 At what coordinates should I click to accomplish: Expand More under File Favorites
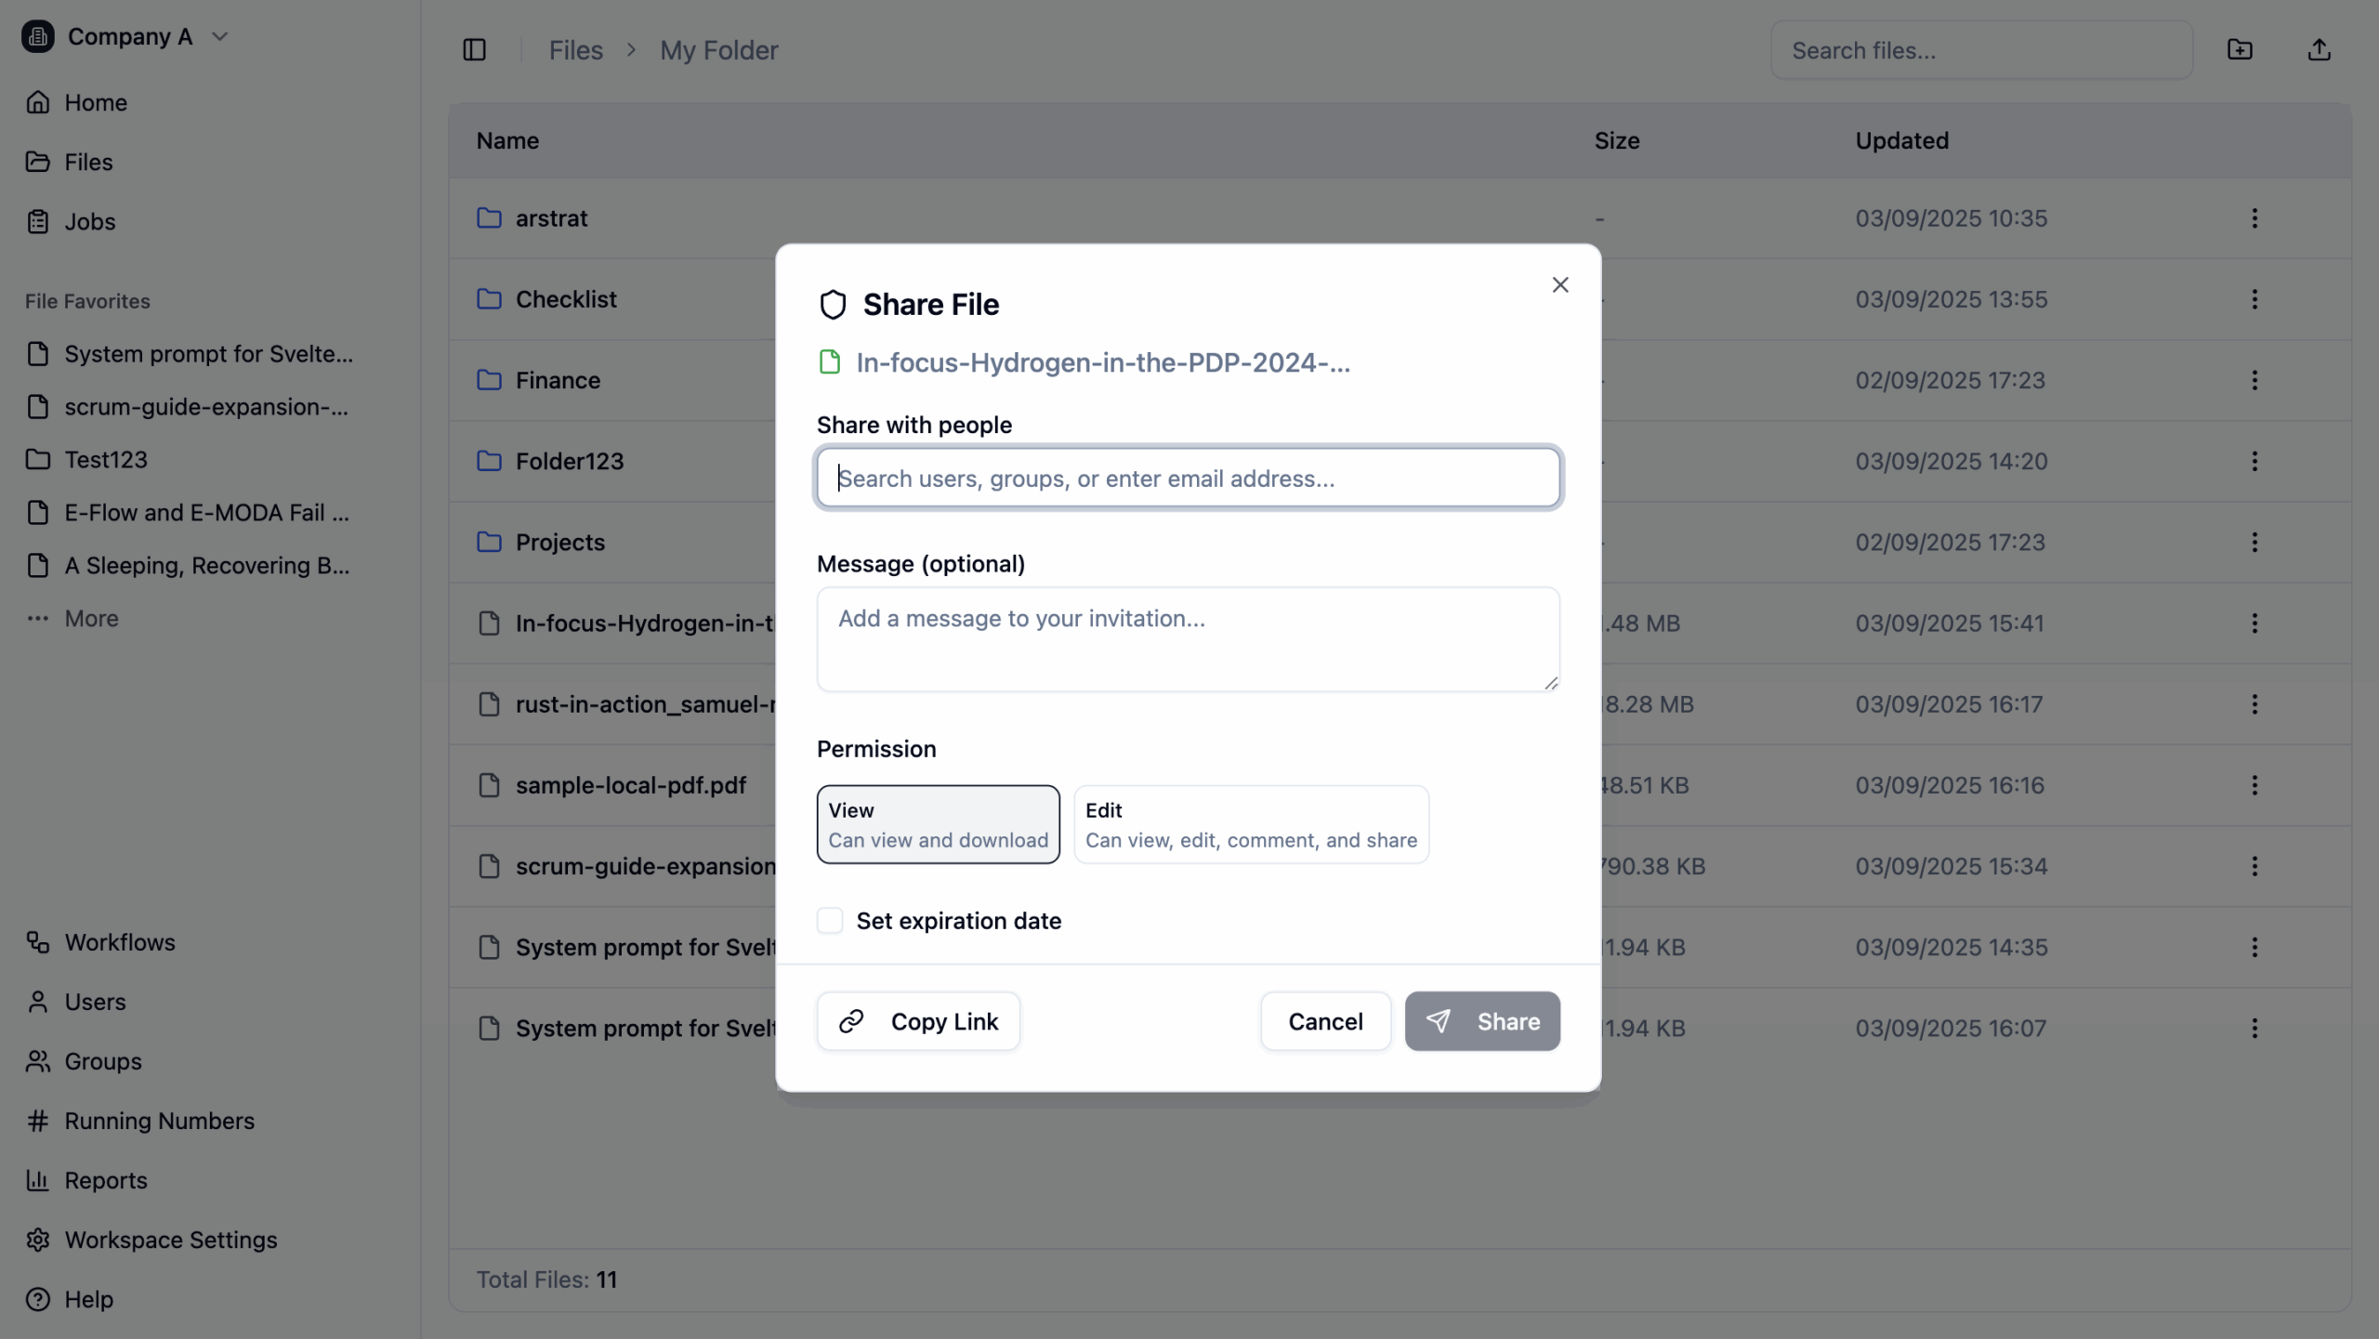[91, 619]
